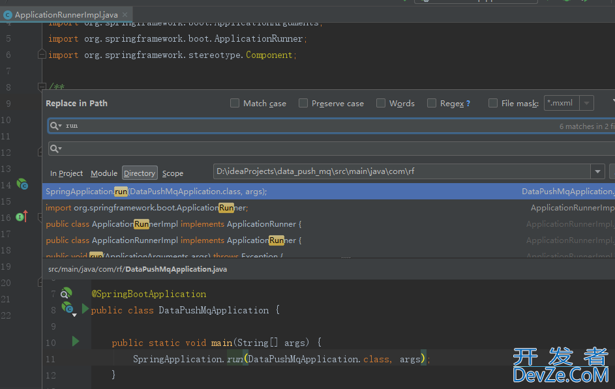
Task: Click the implements gutter icon on line 16
Action: 22,216
